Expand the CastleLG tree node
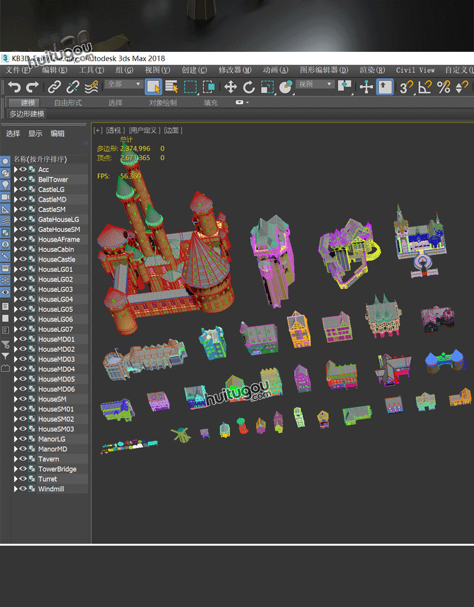Viewport: 474px width, 607px height. click(16, 190)
